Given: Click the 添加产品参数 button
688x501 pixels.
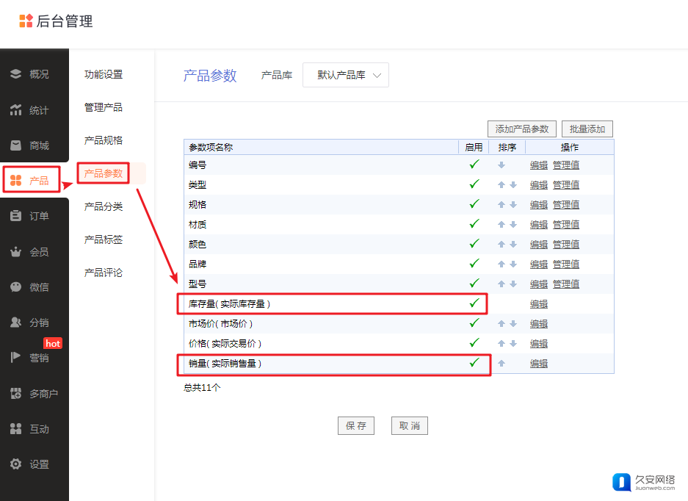Looking at the screenshot, I should (522, 129).
